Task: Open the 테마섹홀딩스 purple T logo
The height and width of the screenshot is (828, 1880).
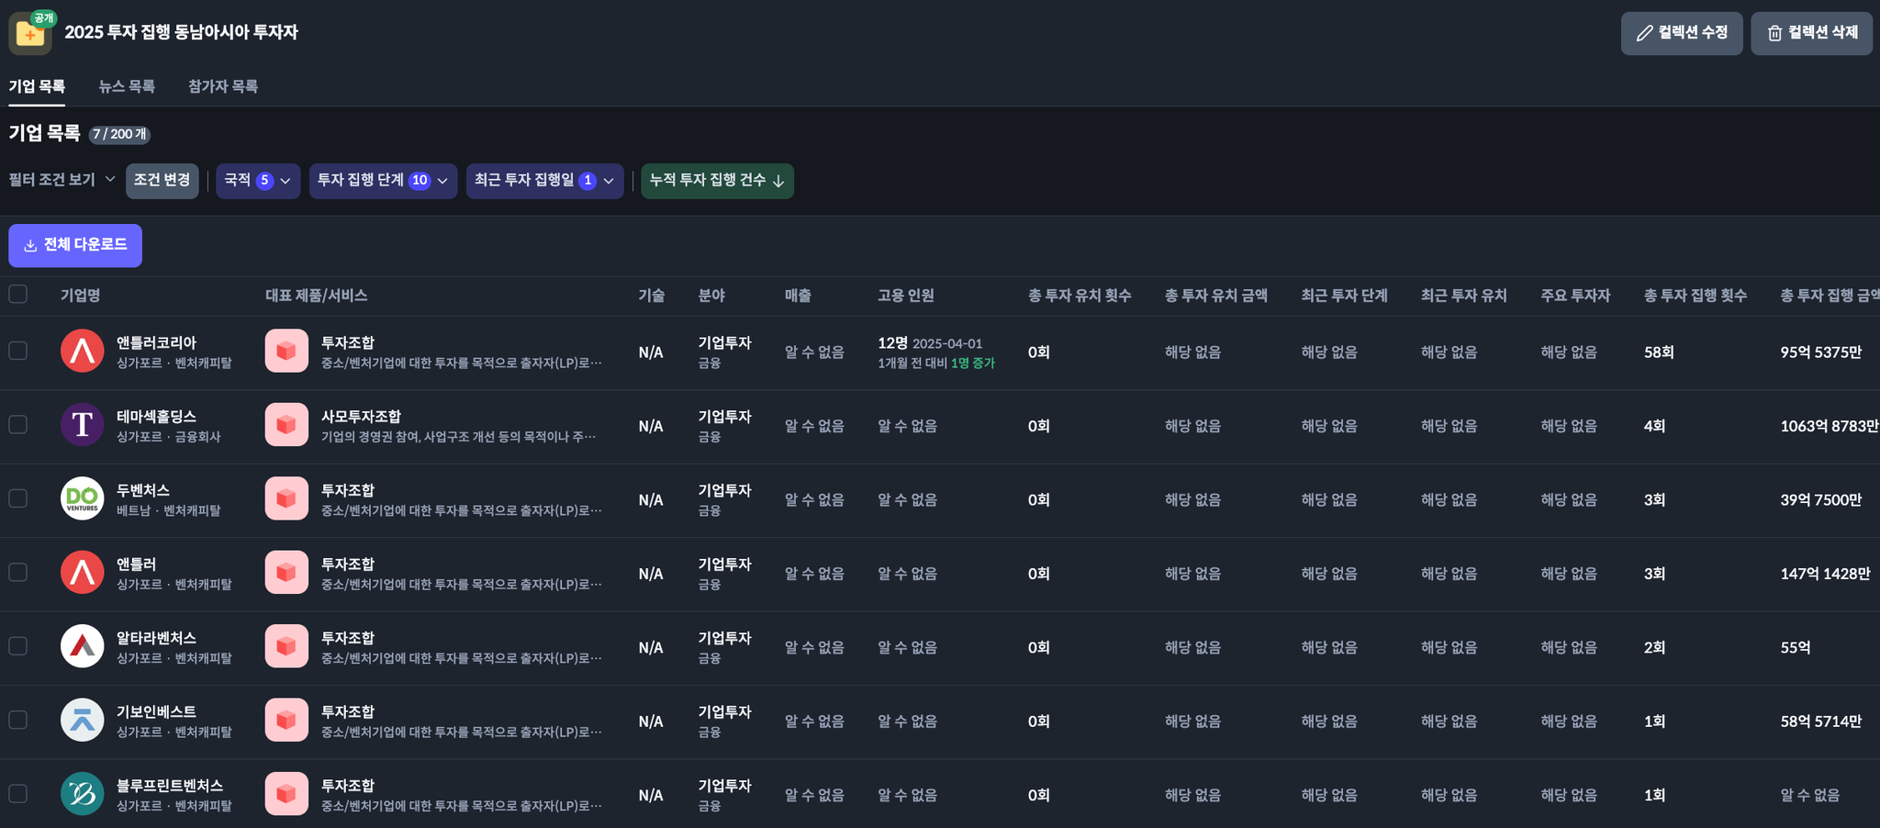Action: pyautogui.click(x=82, y=425)
